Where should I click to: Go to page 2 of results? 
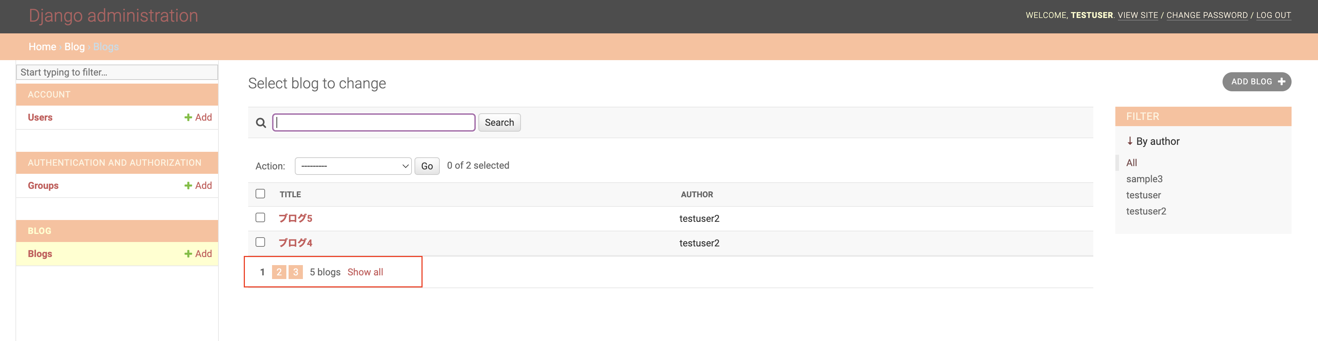click(x=279, y=272)
